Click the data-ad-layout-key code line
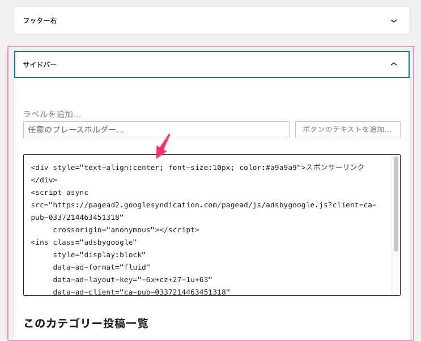The width and height of the screenshot is (421, 341). click(x=132, y=280)
